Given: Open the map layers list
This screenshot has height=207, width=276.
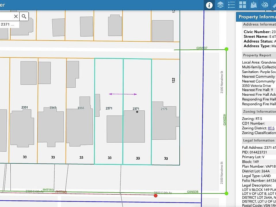Looking at the screenshot, I should tap(220, 5).
